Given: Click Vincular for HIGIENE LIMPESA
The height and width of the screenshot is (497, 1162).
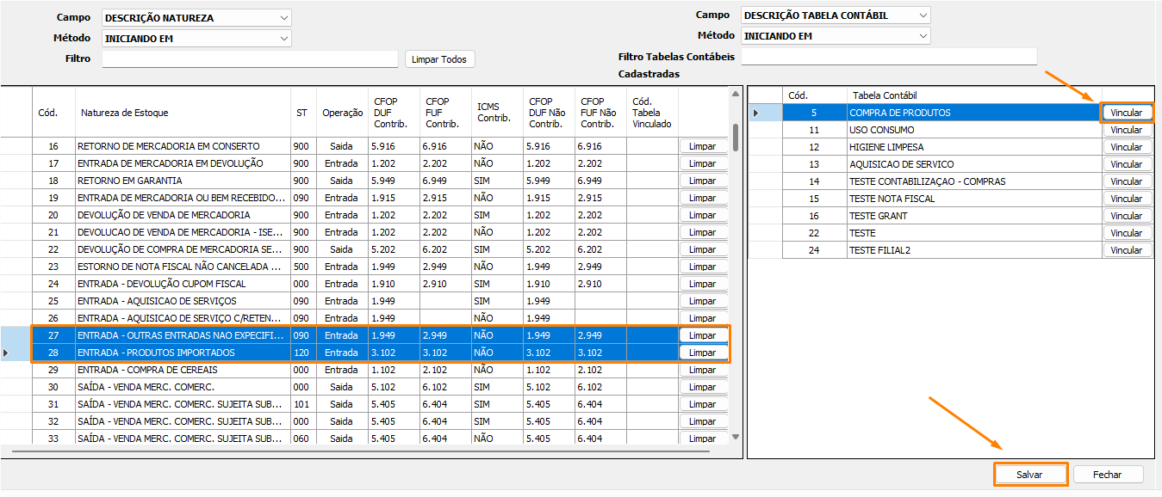Looking at the screenshot, I should tap(1126, 147).
